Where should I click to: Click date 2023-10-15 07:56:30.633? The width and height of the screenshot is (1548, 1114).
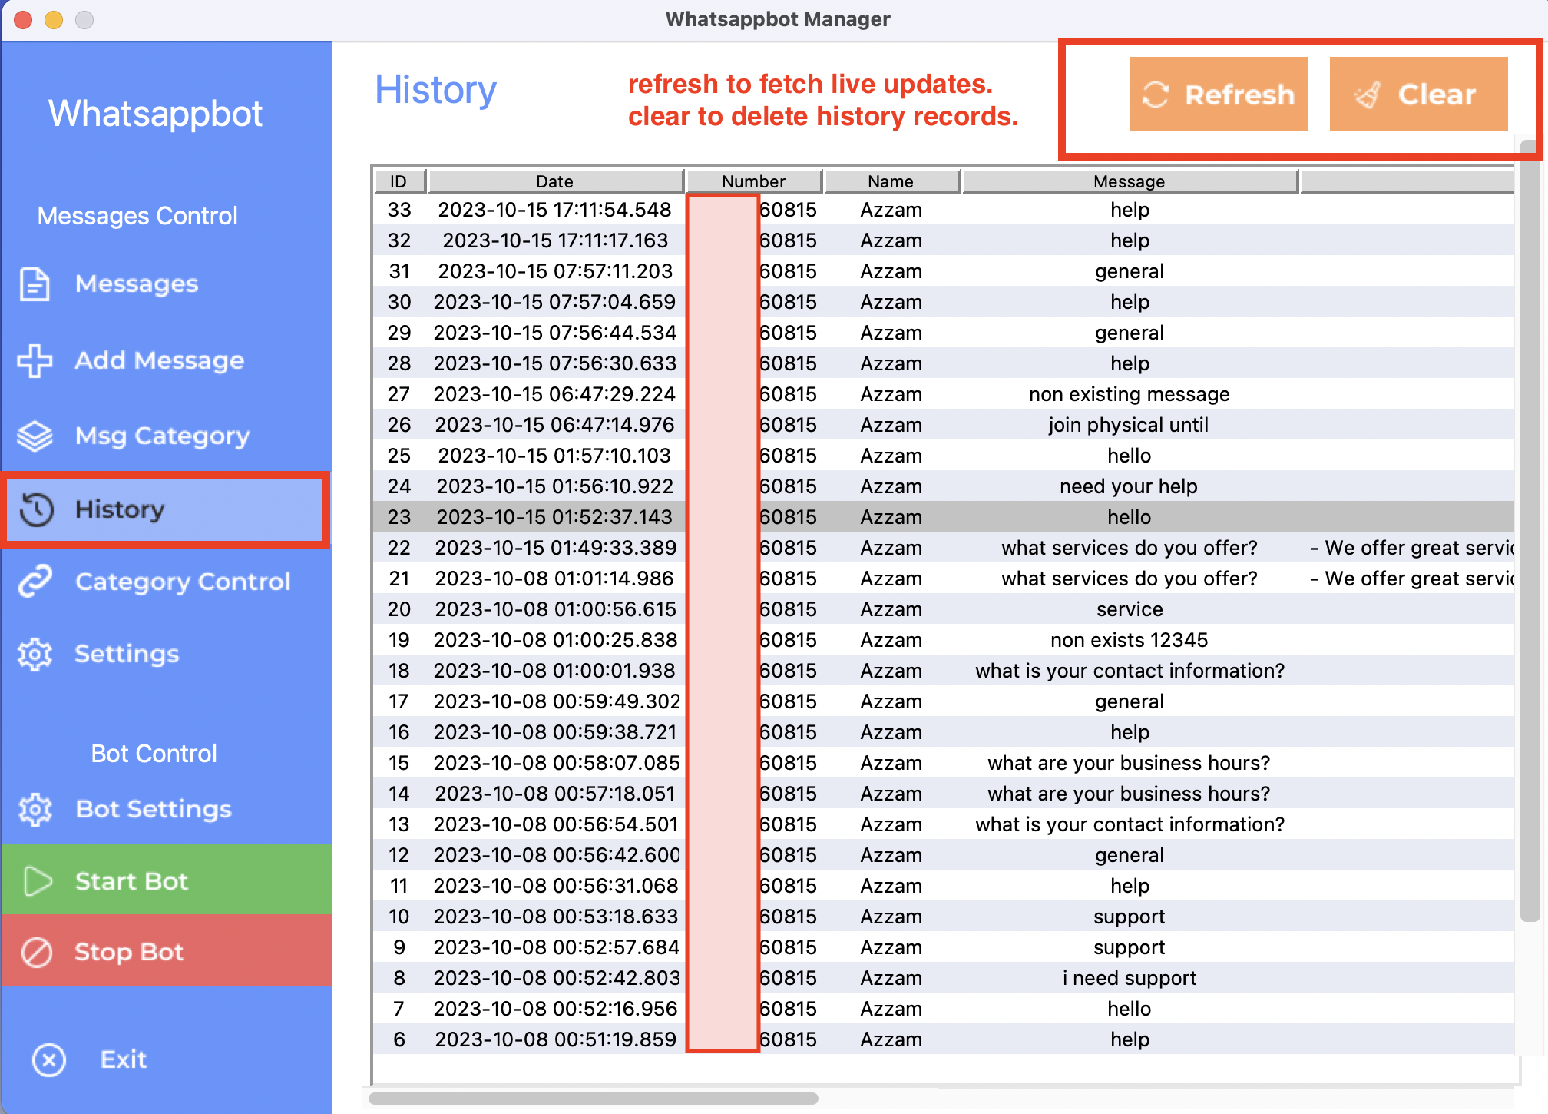click(x=555, y=363)
